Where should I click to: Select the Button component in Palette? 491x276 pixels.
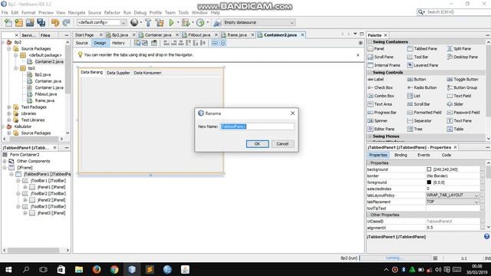[x=417, y=80]
